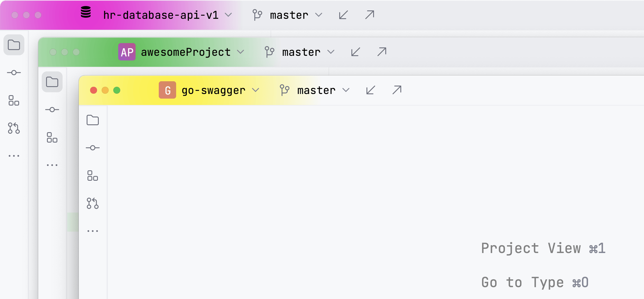Open Commit tool in awesomeProject sidebar
Image resolution: width=644 pixels, height=299 pixels.
tap(52, 110)
